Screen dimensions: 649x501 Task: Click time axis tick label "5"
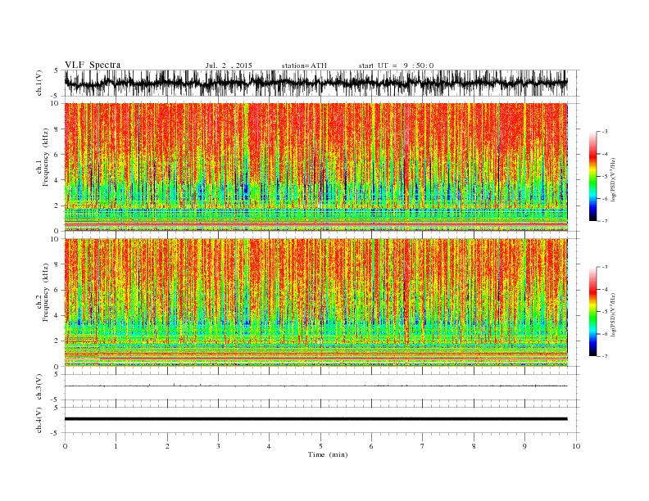320,446
